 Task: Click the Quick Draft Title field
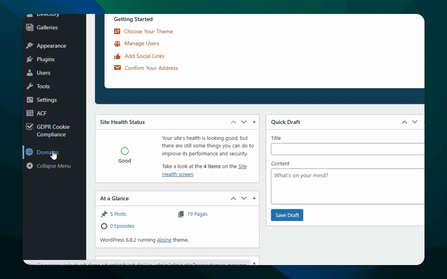348,149
